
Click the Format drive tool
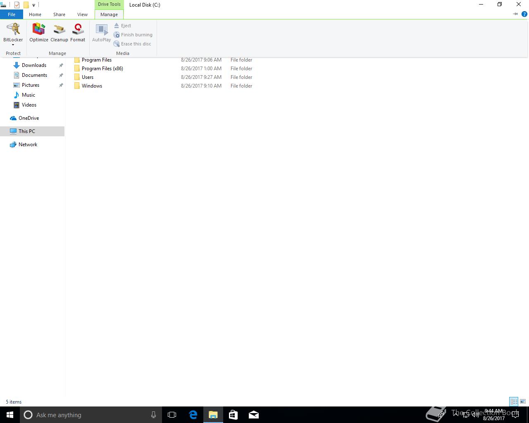78,33
